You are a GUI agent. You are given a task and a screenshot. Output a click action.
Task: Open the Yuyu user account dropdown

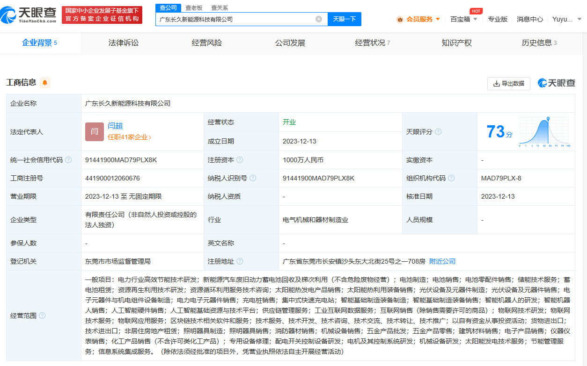(x=566, y=19)
